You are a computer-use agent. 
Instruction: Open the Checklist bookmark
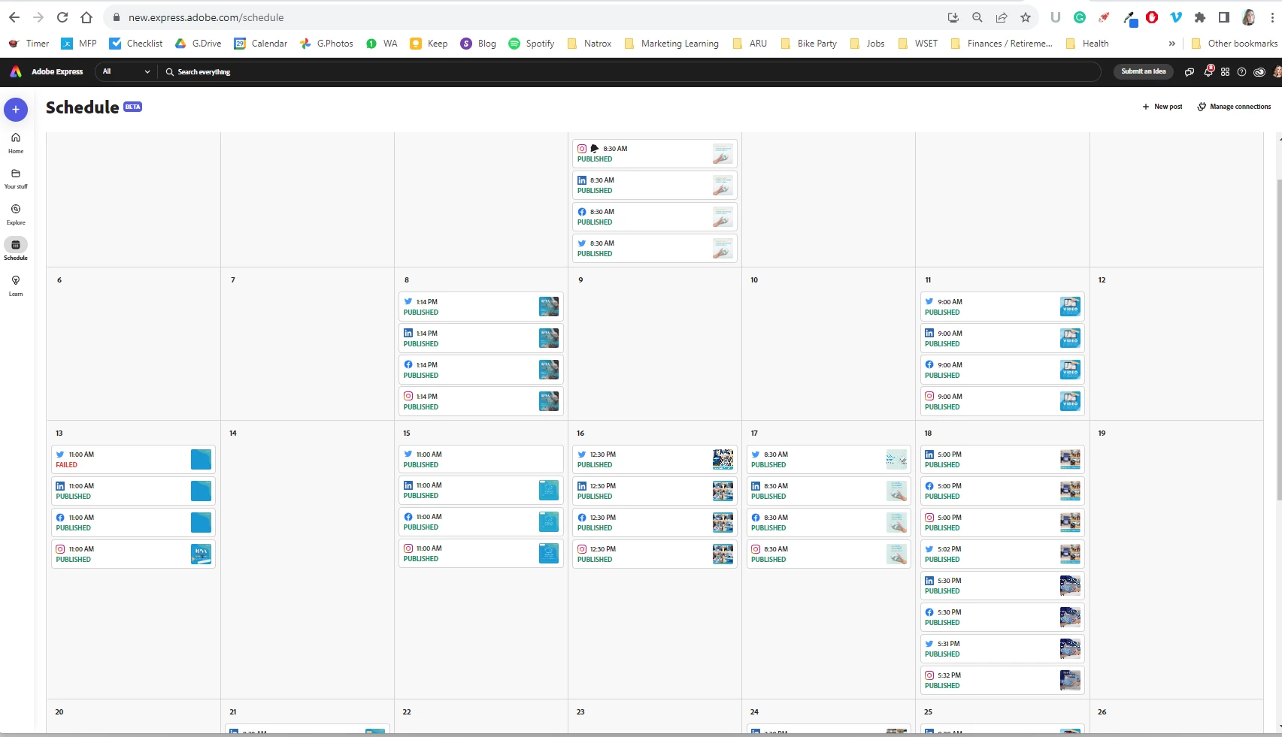coord(136,44)
